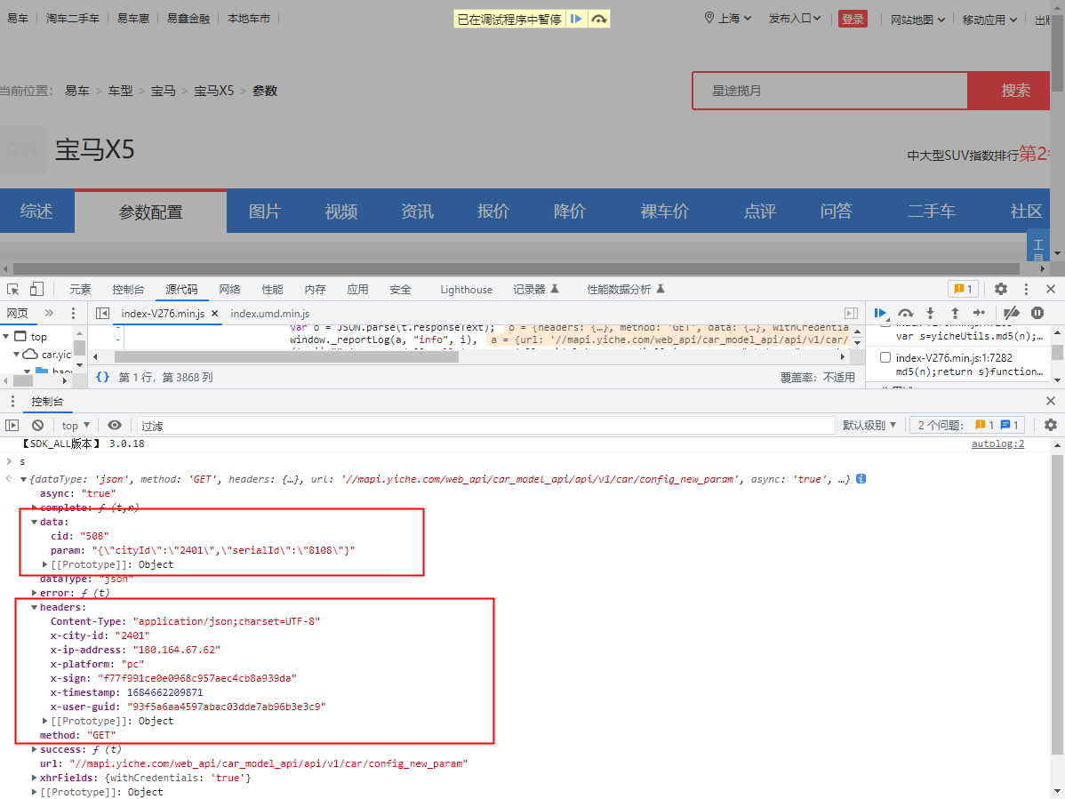Image resolution: width=1065 pixels, height=799 pixels.
Task: Select the 图片 page tab
Action: (x=264, y=212)
